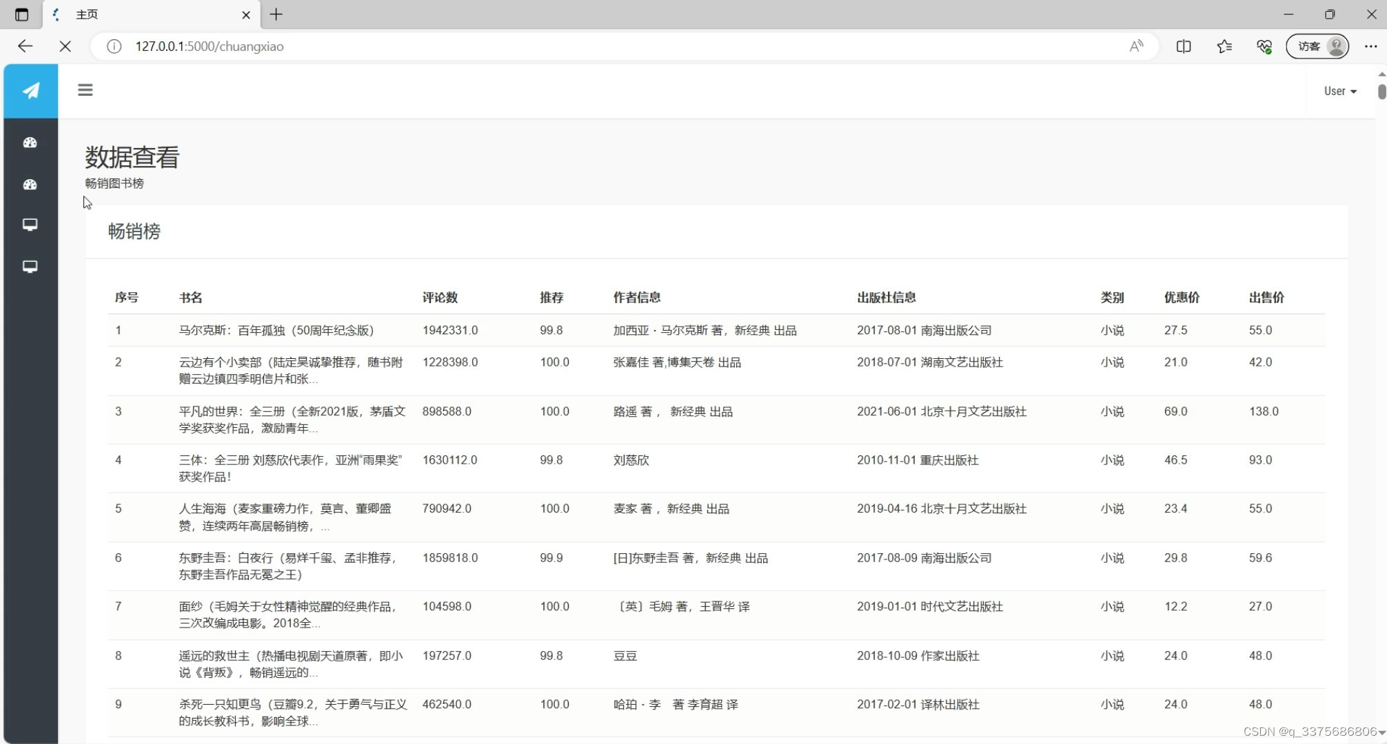1387x744 pixels.
Task: Open browser settings three-dot menu
Action: 1370,46
